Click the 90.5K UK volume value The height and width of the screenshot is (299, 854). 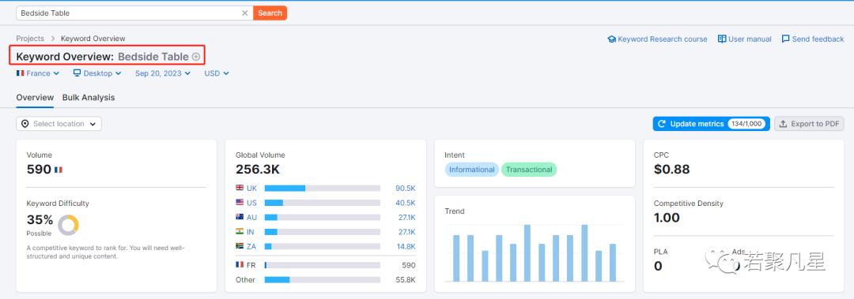[406, 188]
